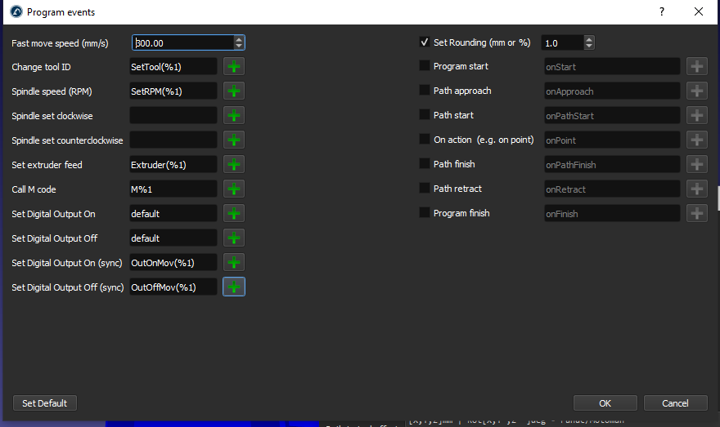Enable the Program start checkbox
The width and height of the screenshot is (720, 427).
[425, 65]
